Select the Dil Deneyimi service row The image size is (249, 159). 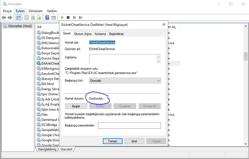point(48,38)
